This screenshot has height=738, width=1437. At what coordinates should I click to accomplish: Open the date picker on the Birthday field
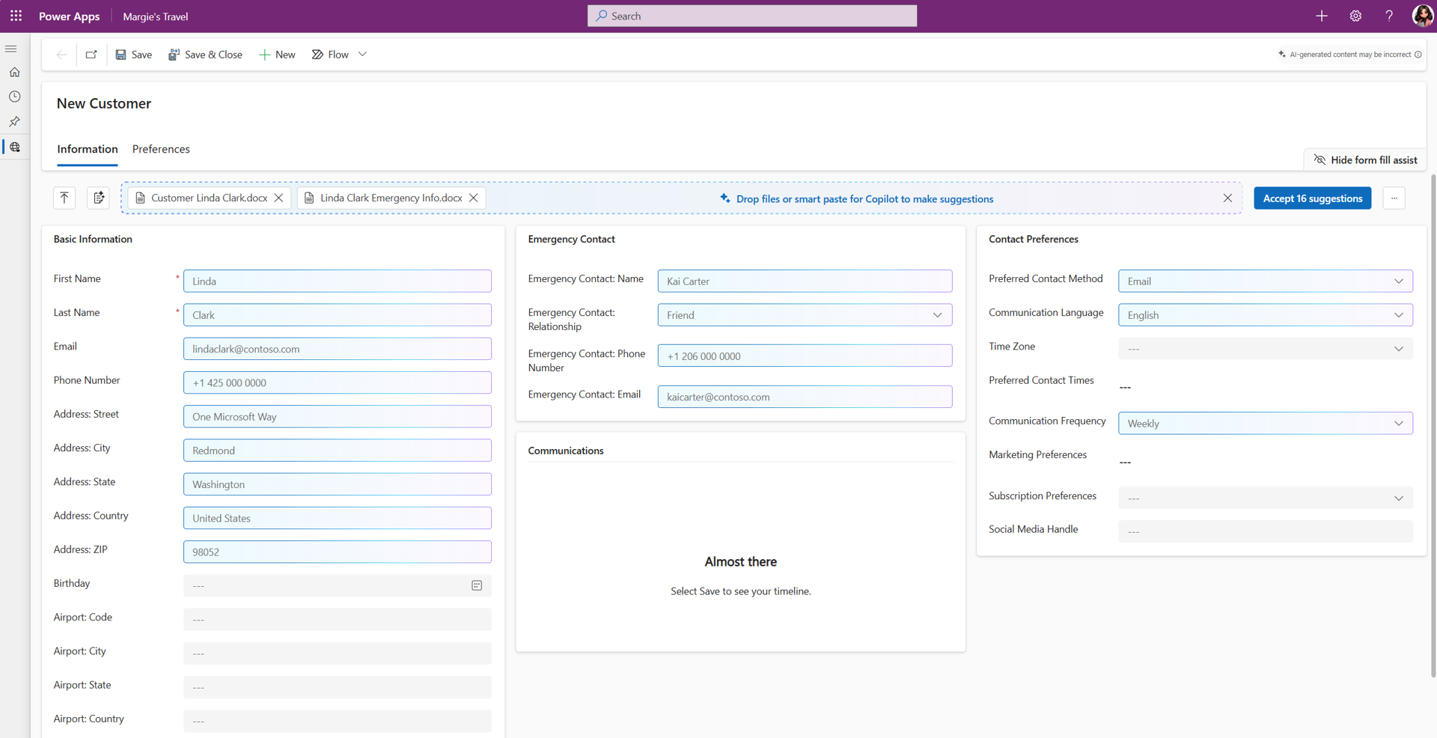point(477,585)
